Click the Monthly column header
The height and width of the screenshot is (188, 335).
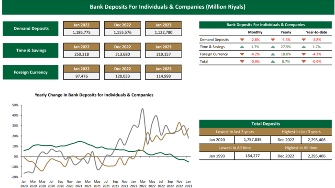click(255, 32)
